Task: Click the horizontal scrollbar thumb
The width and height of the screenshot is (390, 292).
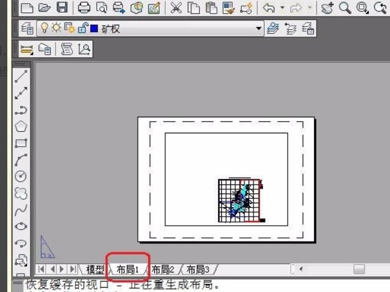Action: coord(358,268)
